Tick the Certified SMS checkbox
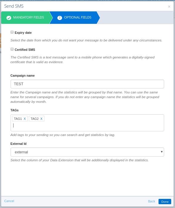This screenshot has width=175, height=208. tap(12, 49)
